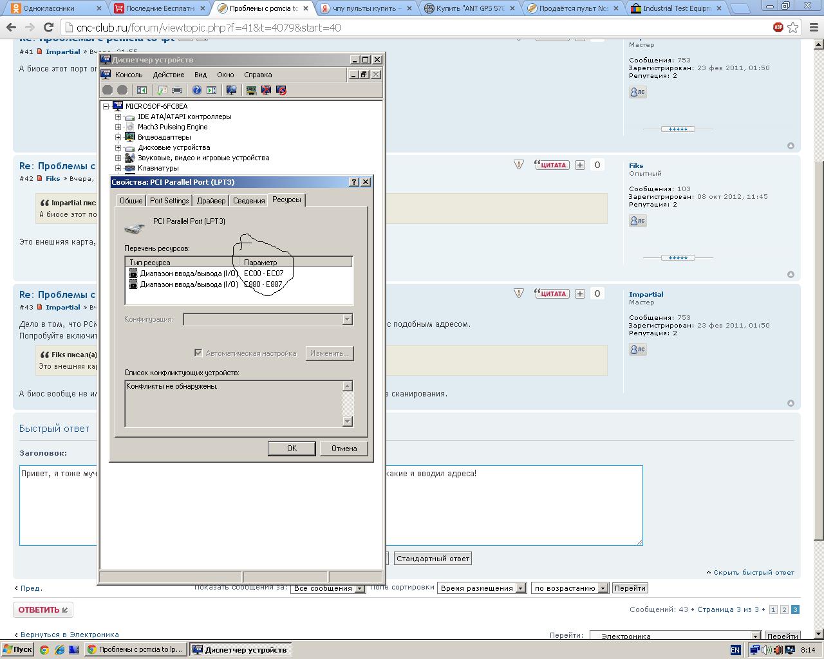824x659 pixels.
Task: Open the Время размещения sort dropdown
Action: (482, 588)
